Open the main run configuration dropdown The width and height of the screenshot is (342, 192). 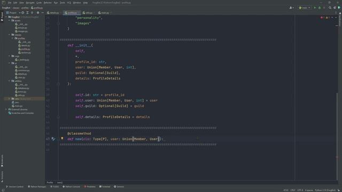(304, 7)
